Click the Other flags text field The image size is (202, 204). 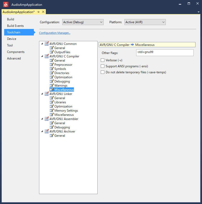click(x=165, y=53)
